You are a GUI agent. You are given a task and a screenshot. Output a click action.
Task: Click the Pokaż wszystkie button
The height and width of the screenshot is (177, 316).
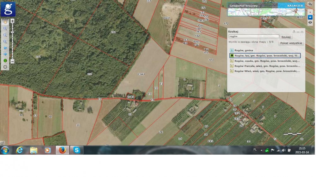(291, 43)
